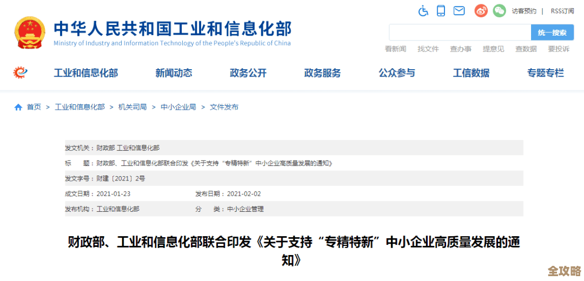This screenshot has width=584, height=281.
Task: Select the 标题 row document title text
Action: pos(214,163)
